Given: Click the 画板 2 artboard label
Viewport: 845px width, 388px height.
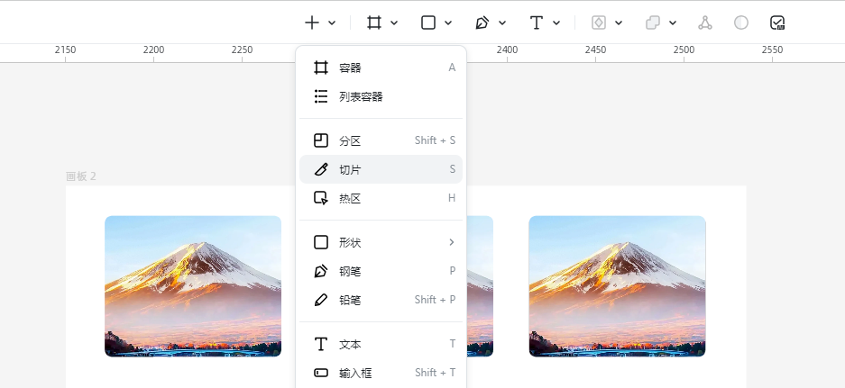Looking at the screenshot, I should point(81,176).
